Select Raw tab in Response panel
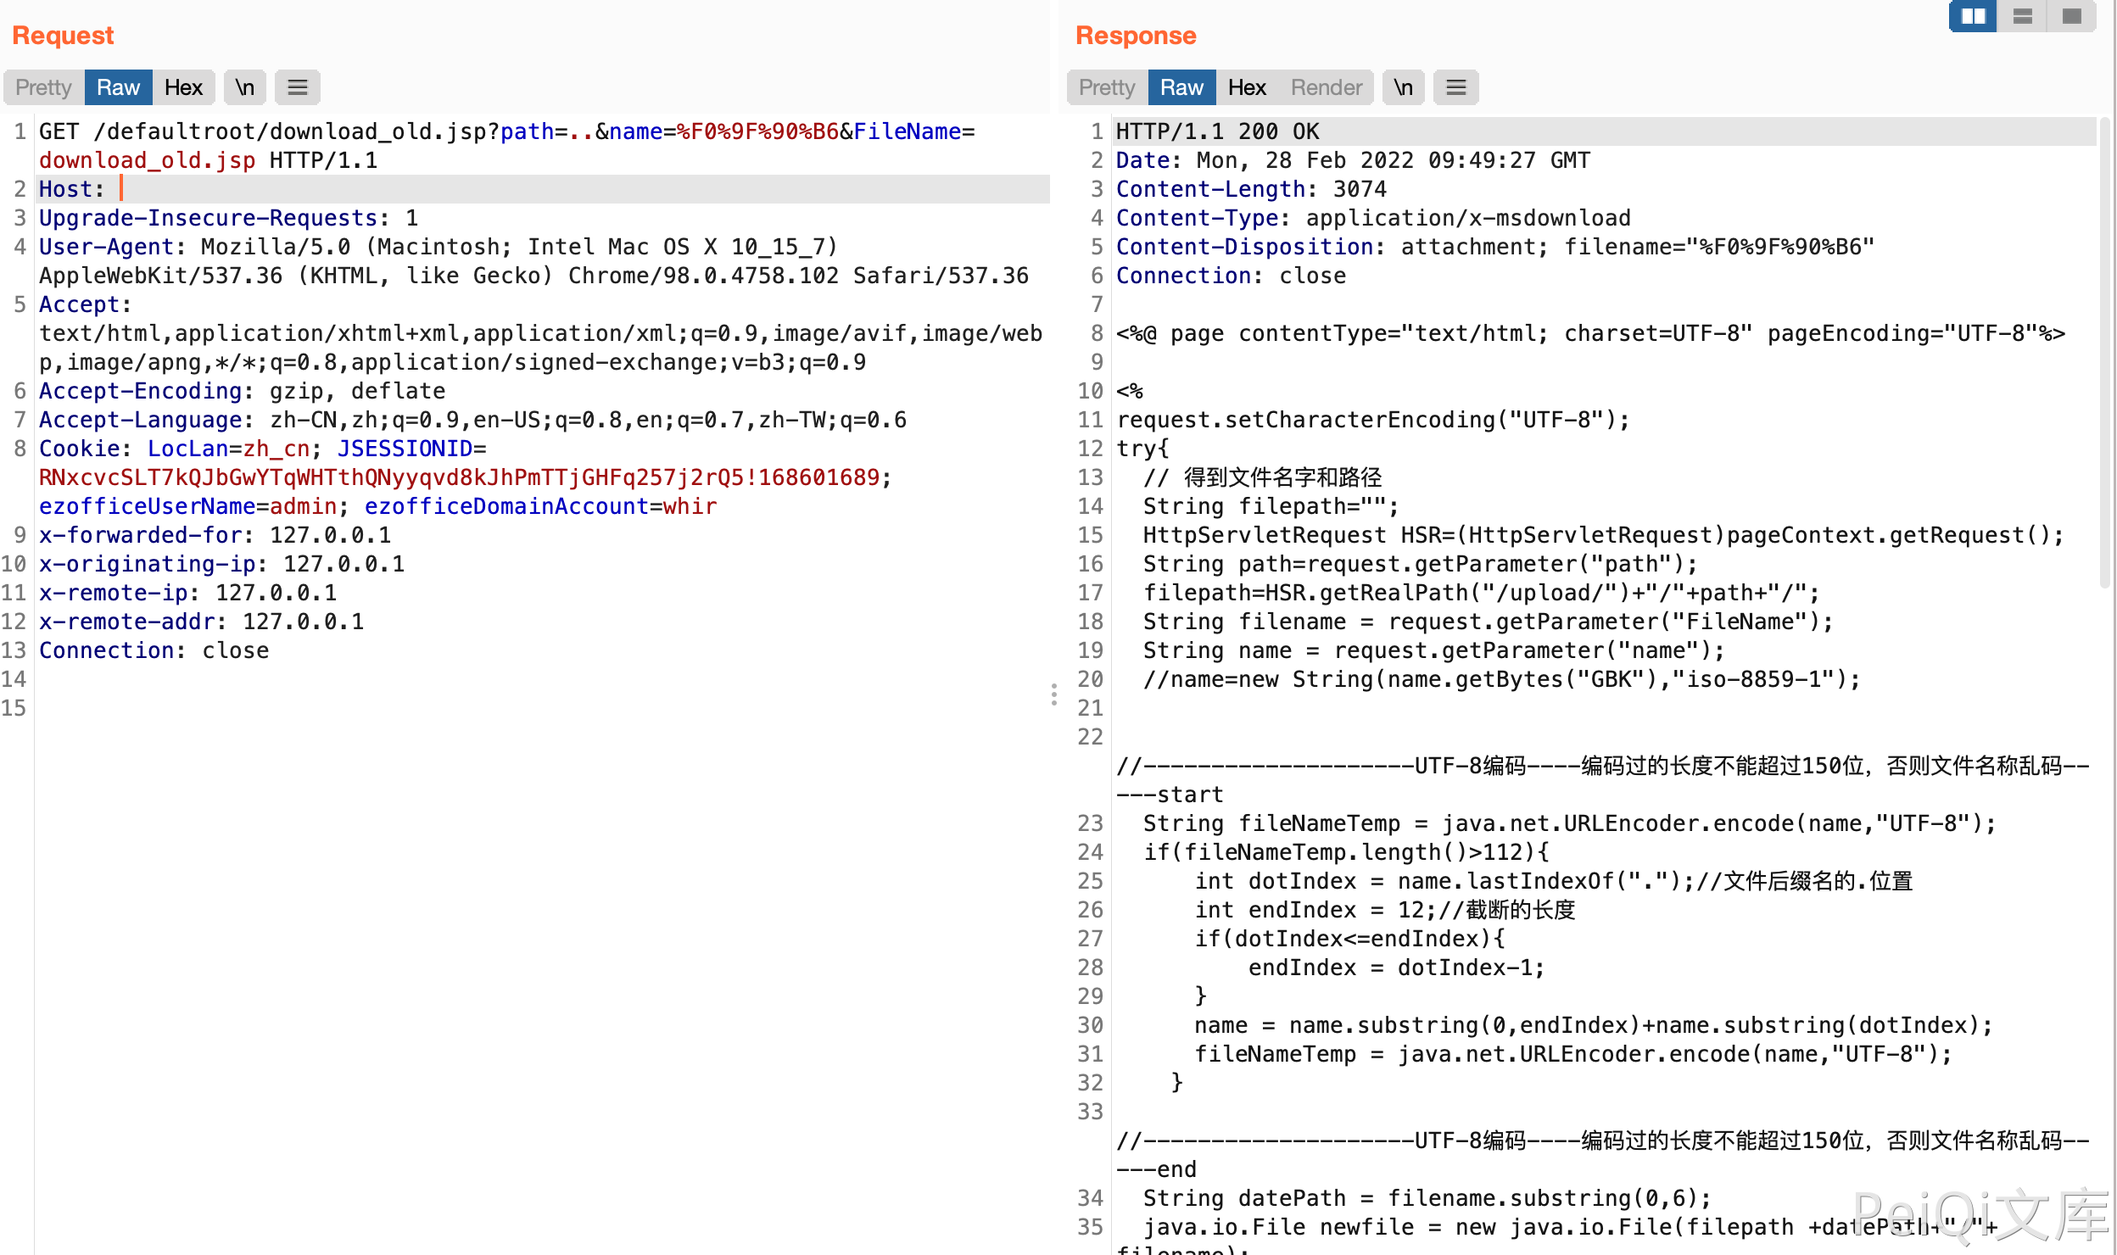The width and height of the screenshot is (2117, 1255). coord(1181,87)
